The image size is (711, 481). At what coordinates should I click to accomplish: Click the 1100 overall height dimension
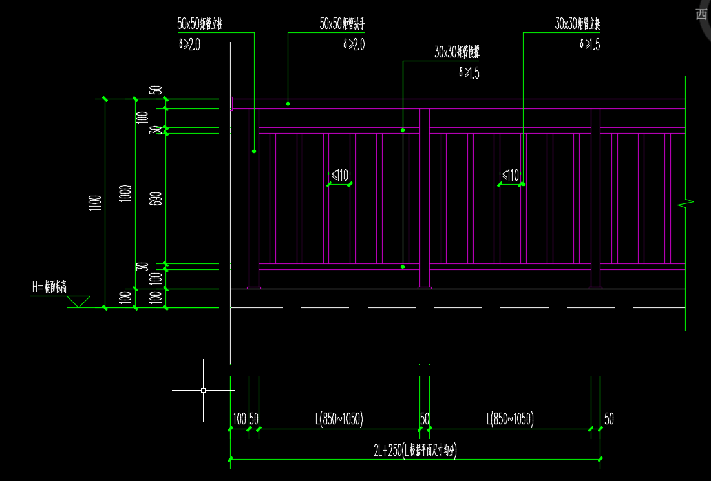coord(96,204)
